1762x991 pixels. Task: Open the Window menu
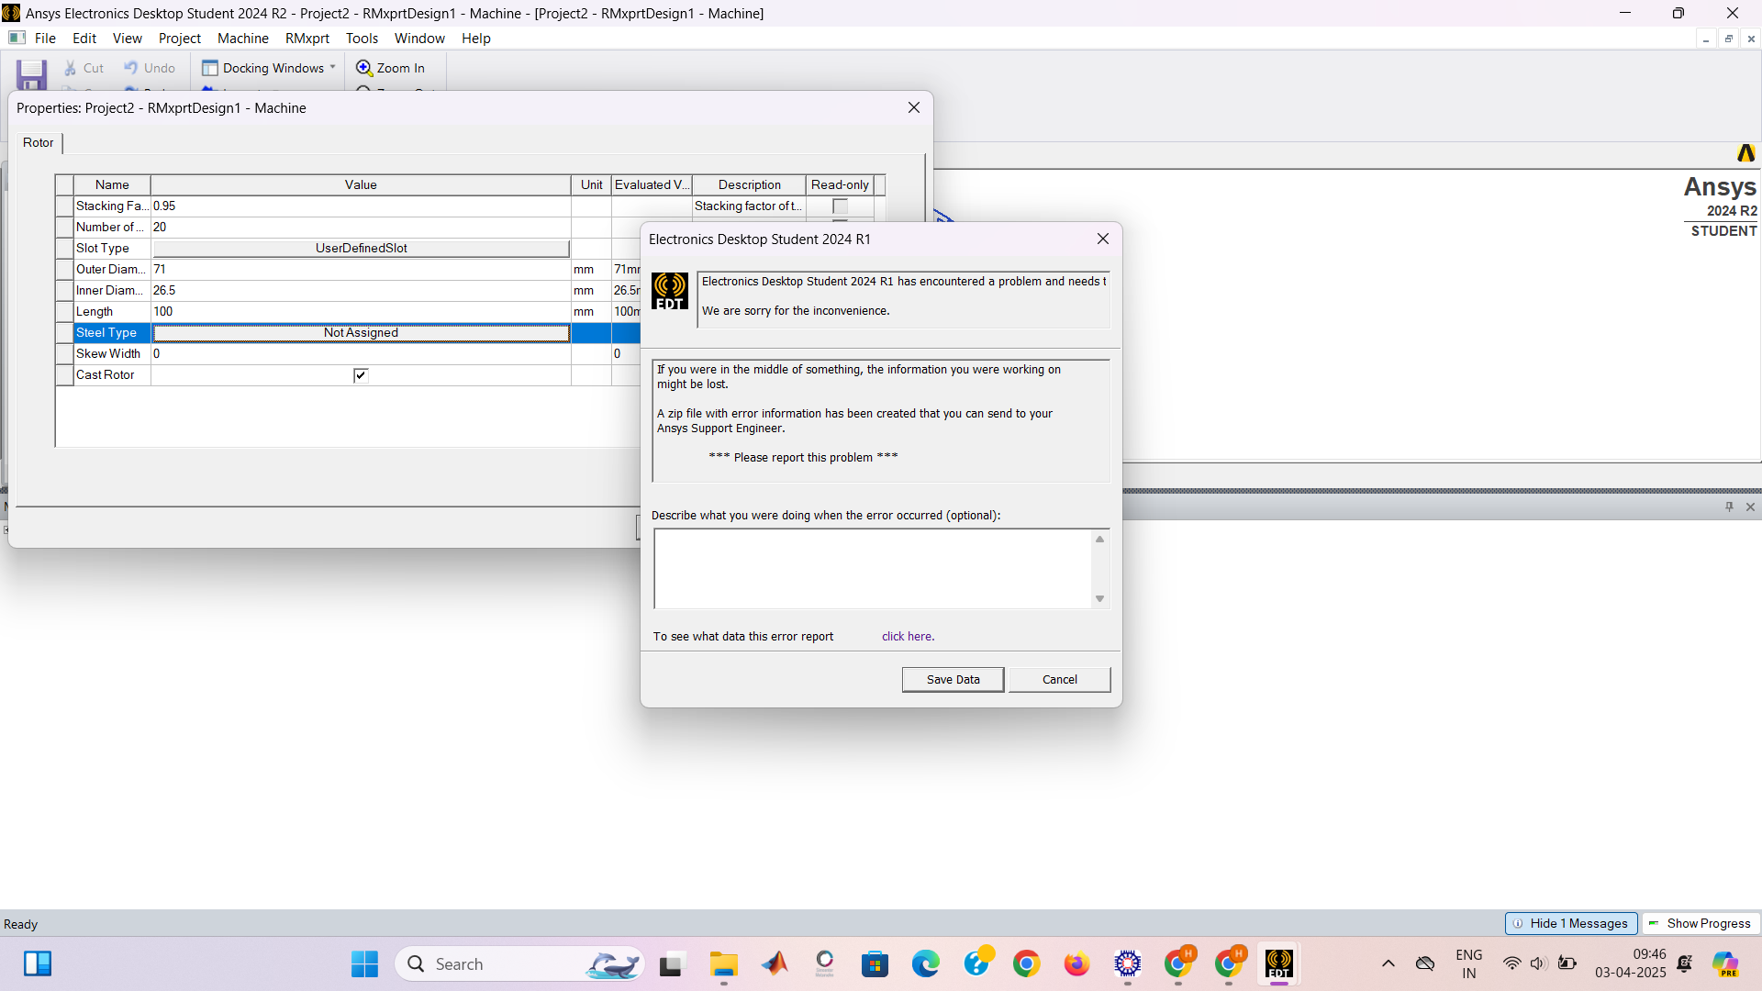click(x=419, y=39)
